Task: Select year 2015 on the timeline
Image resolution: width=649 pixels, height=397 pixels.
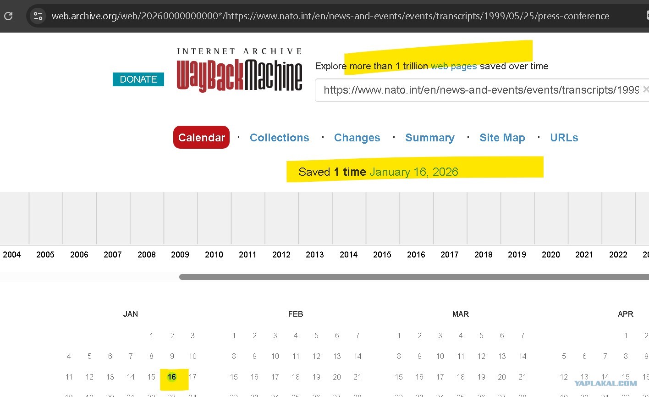Action: [382, 255]
